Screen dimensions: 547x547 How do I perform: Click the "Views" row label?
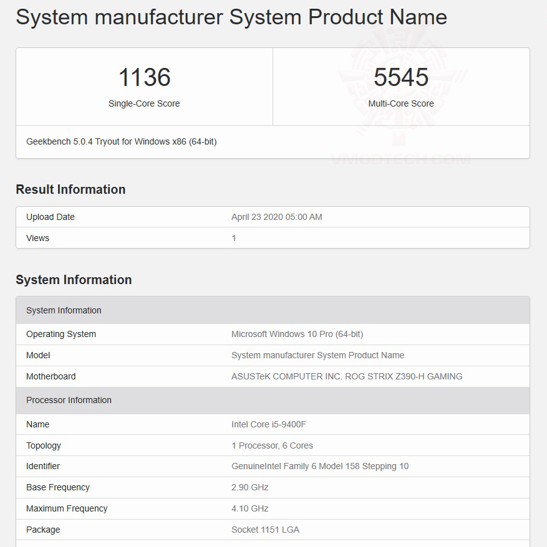[x=37, y=238]
